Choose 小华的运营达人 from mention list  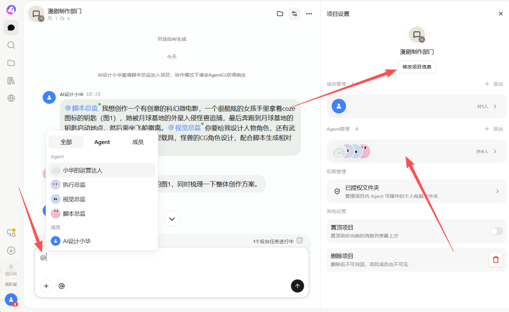tap(102, 170)
